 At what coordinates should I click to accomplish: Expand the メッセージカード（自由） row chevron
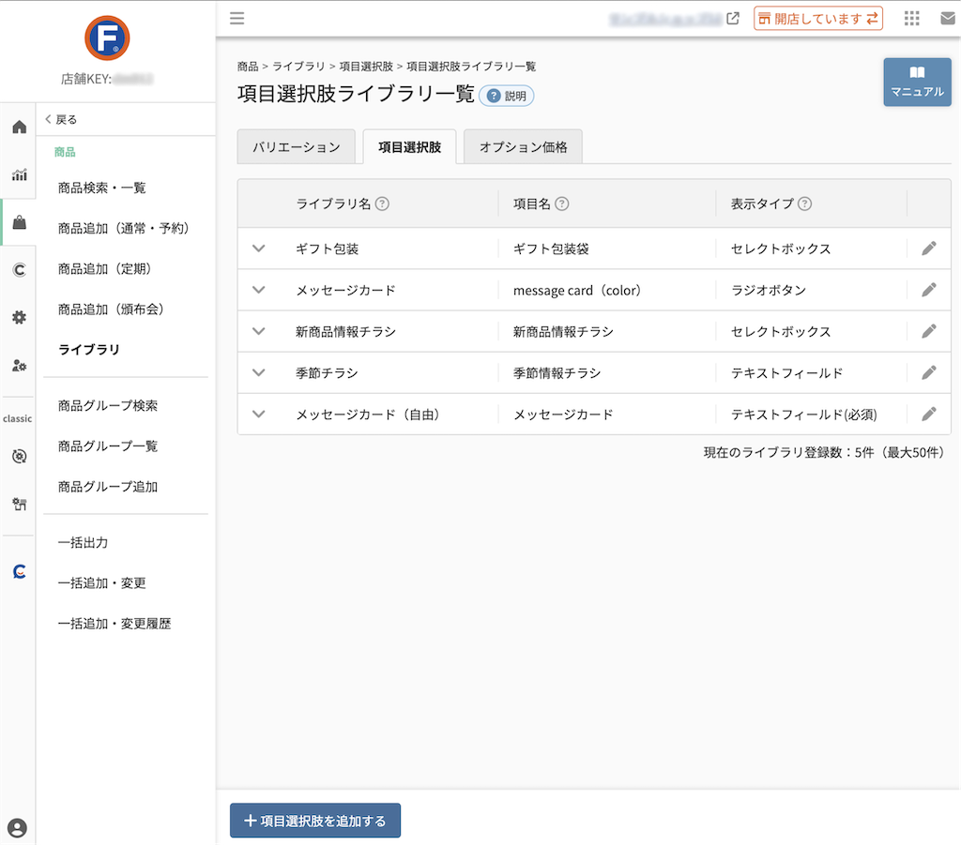click(x=259, y=415)
